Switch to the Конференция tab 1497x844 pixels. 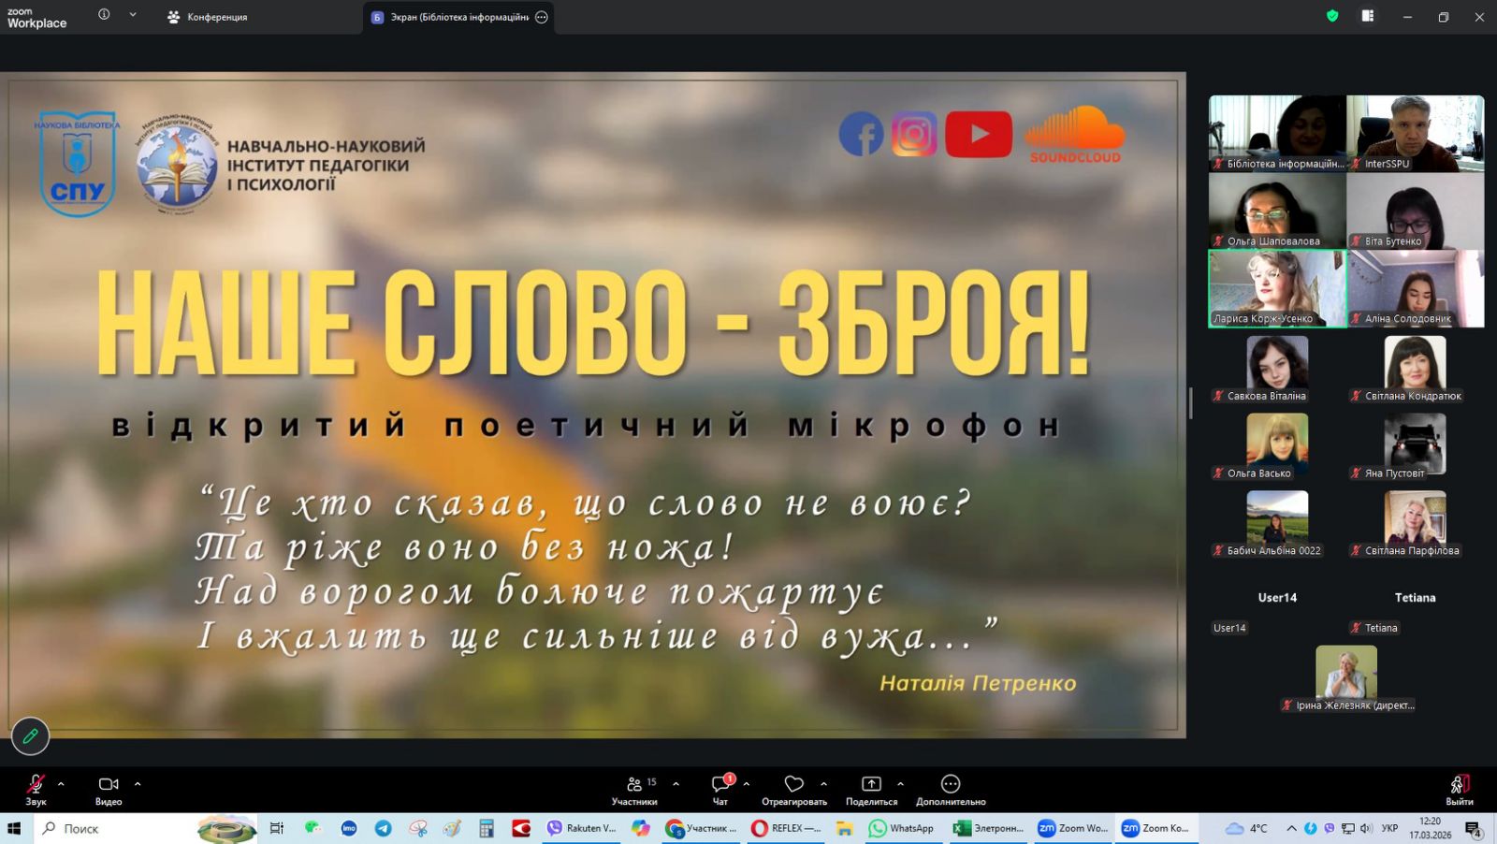[207, 17]
